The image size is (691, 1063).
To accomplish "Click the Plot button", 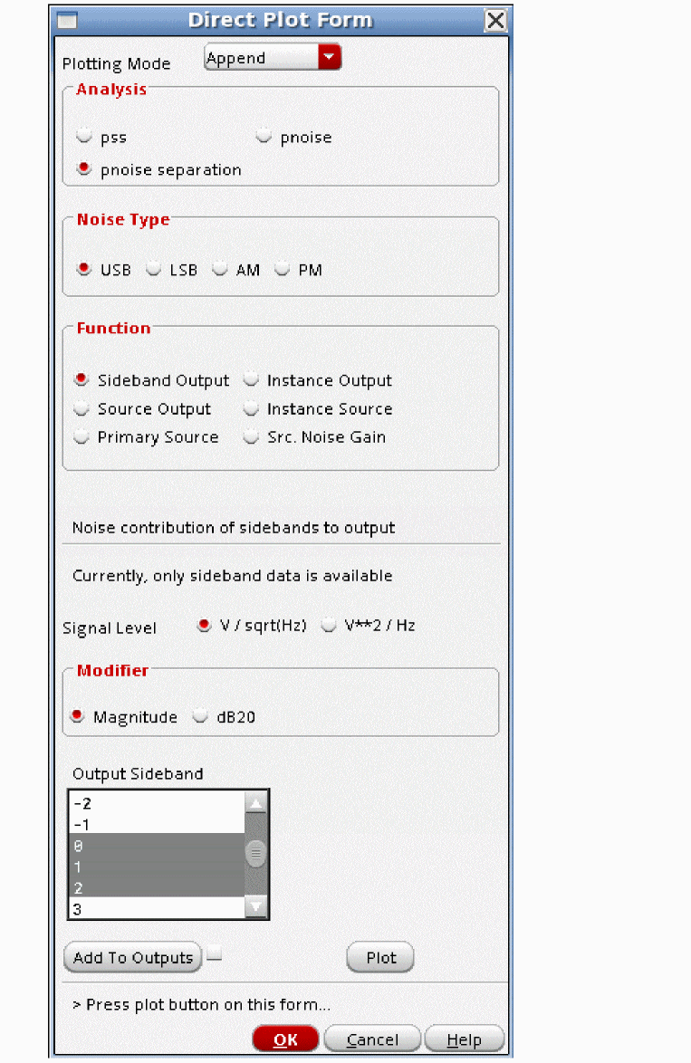I will tap(380, 957).
